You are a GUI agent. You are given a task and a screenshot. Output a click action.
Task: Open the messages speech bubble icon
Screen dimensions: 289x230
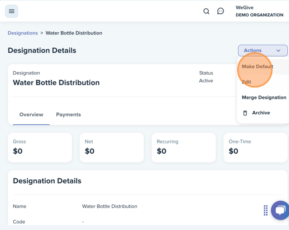[221, 11]
